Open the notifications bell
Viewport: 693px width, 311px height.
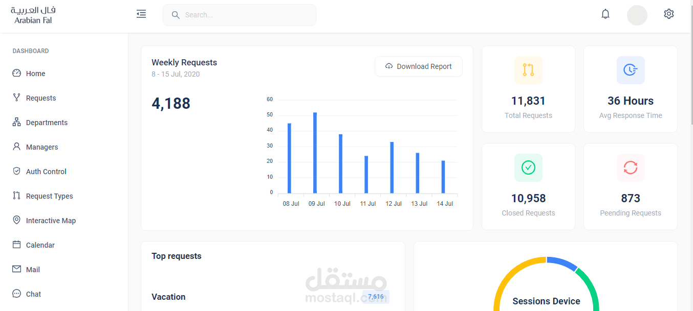(x=605, y=14)
